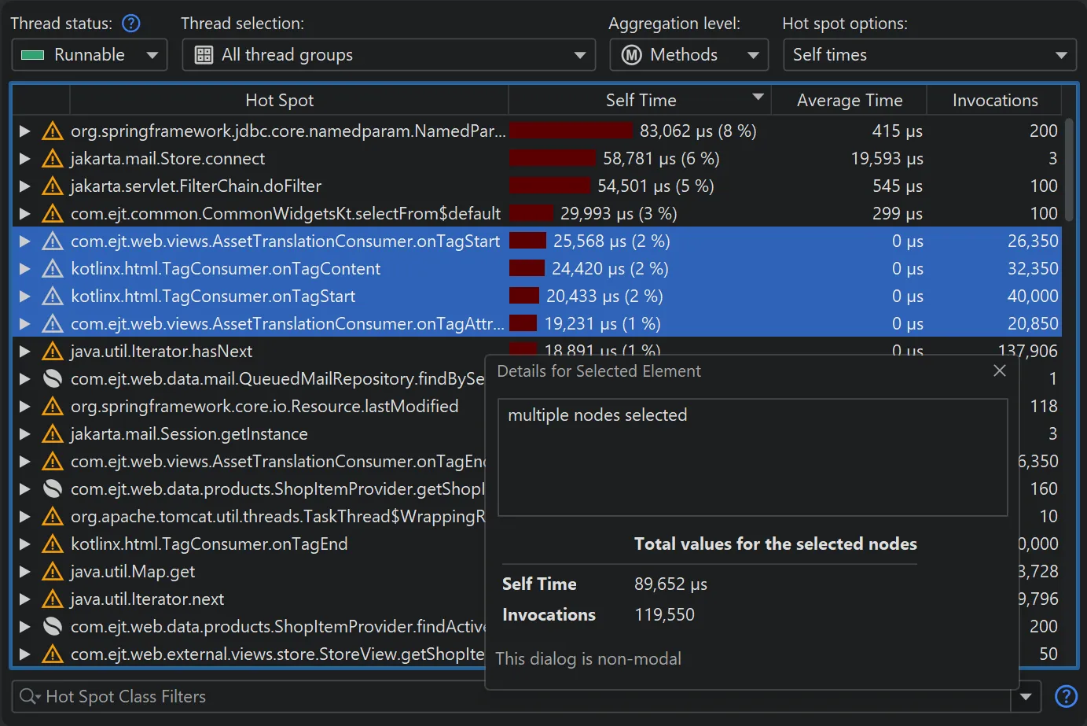Open the All thread groups dropdown
The height and width of the screenshot is (726, 1087).
389,55
